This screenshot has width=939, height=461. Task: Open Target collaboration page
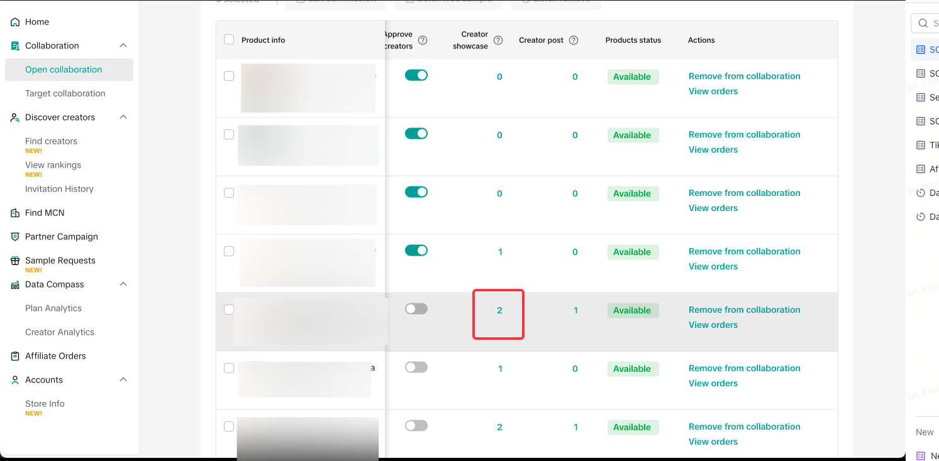65,94
